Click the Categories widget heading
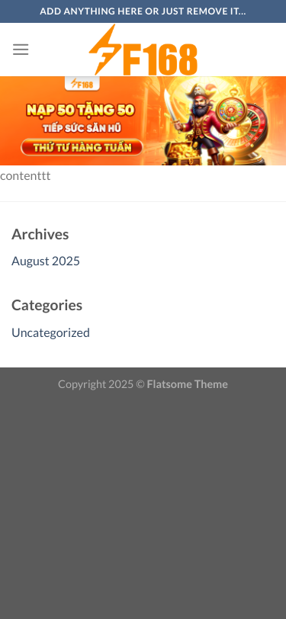The height and width of the screenshot is (619, 286). (47, 305)
